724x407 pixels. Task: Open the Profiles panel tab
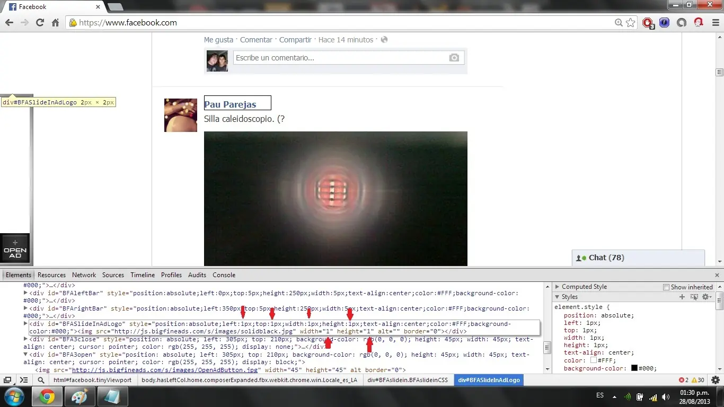coord(171,275)
